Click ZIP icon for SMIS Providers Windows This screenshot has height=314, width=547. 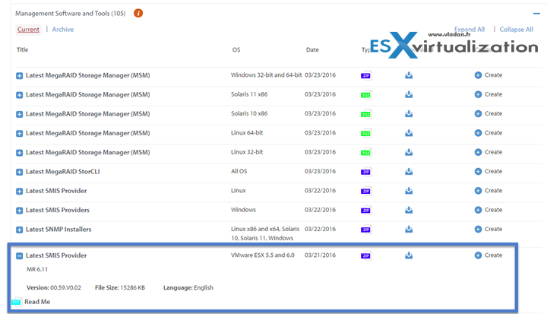click(366, 210)
